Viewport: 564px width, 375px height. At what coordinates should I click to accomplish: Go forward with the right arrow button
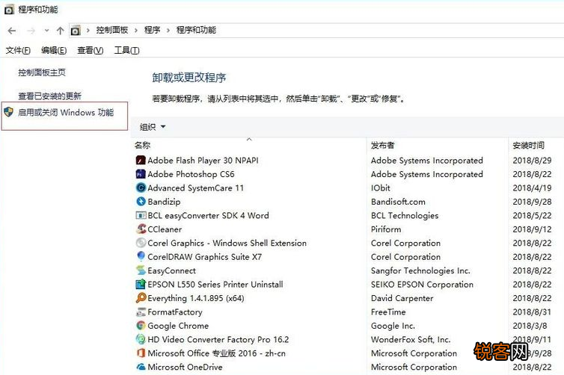click(x=31, y=31)
